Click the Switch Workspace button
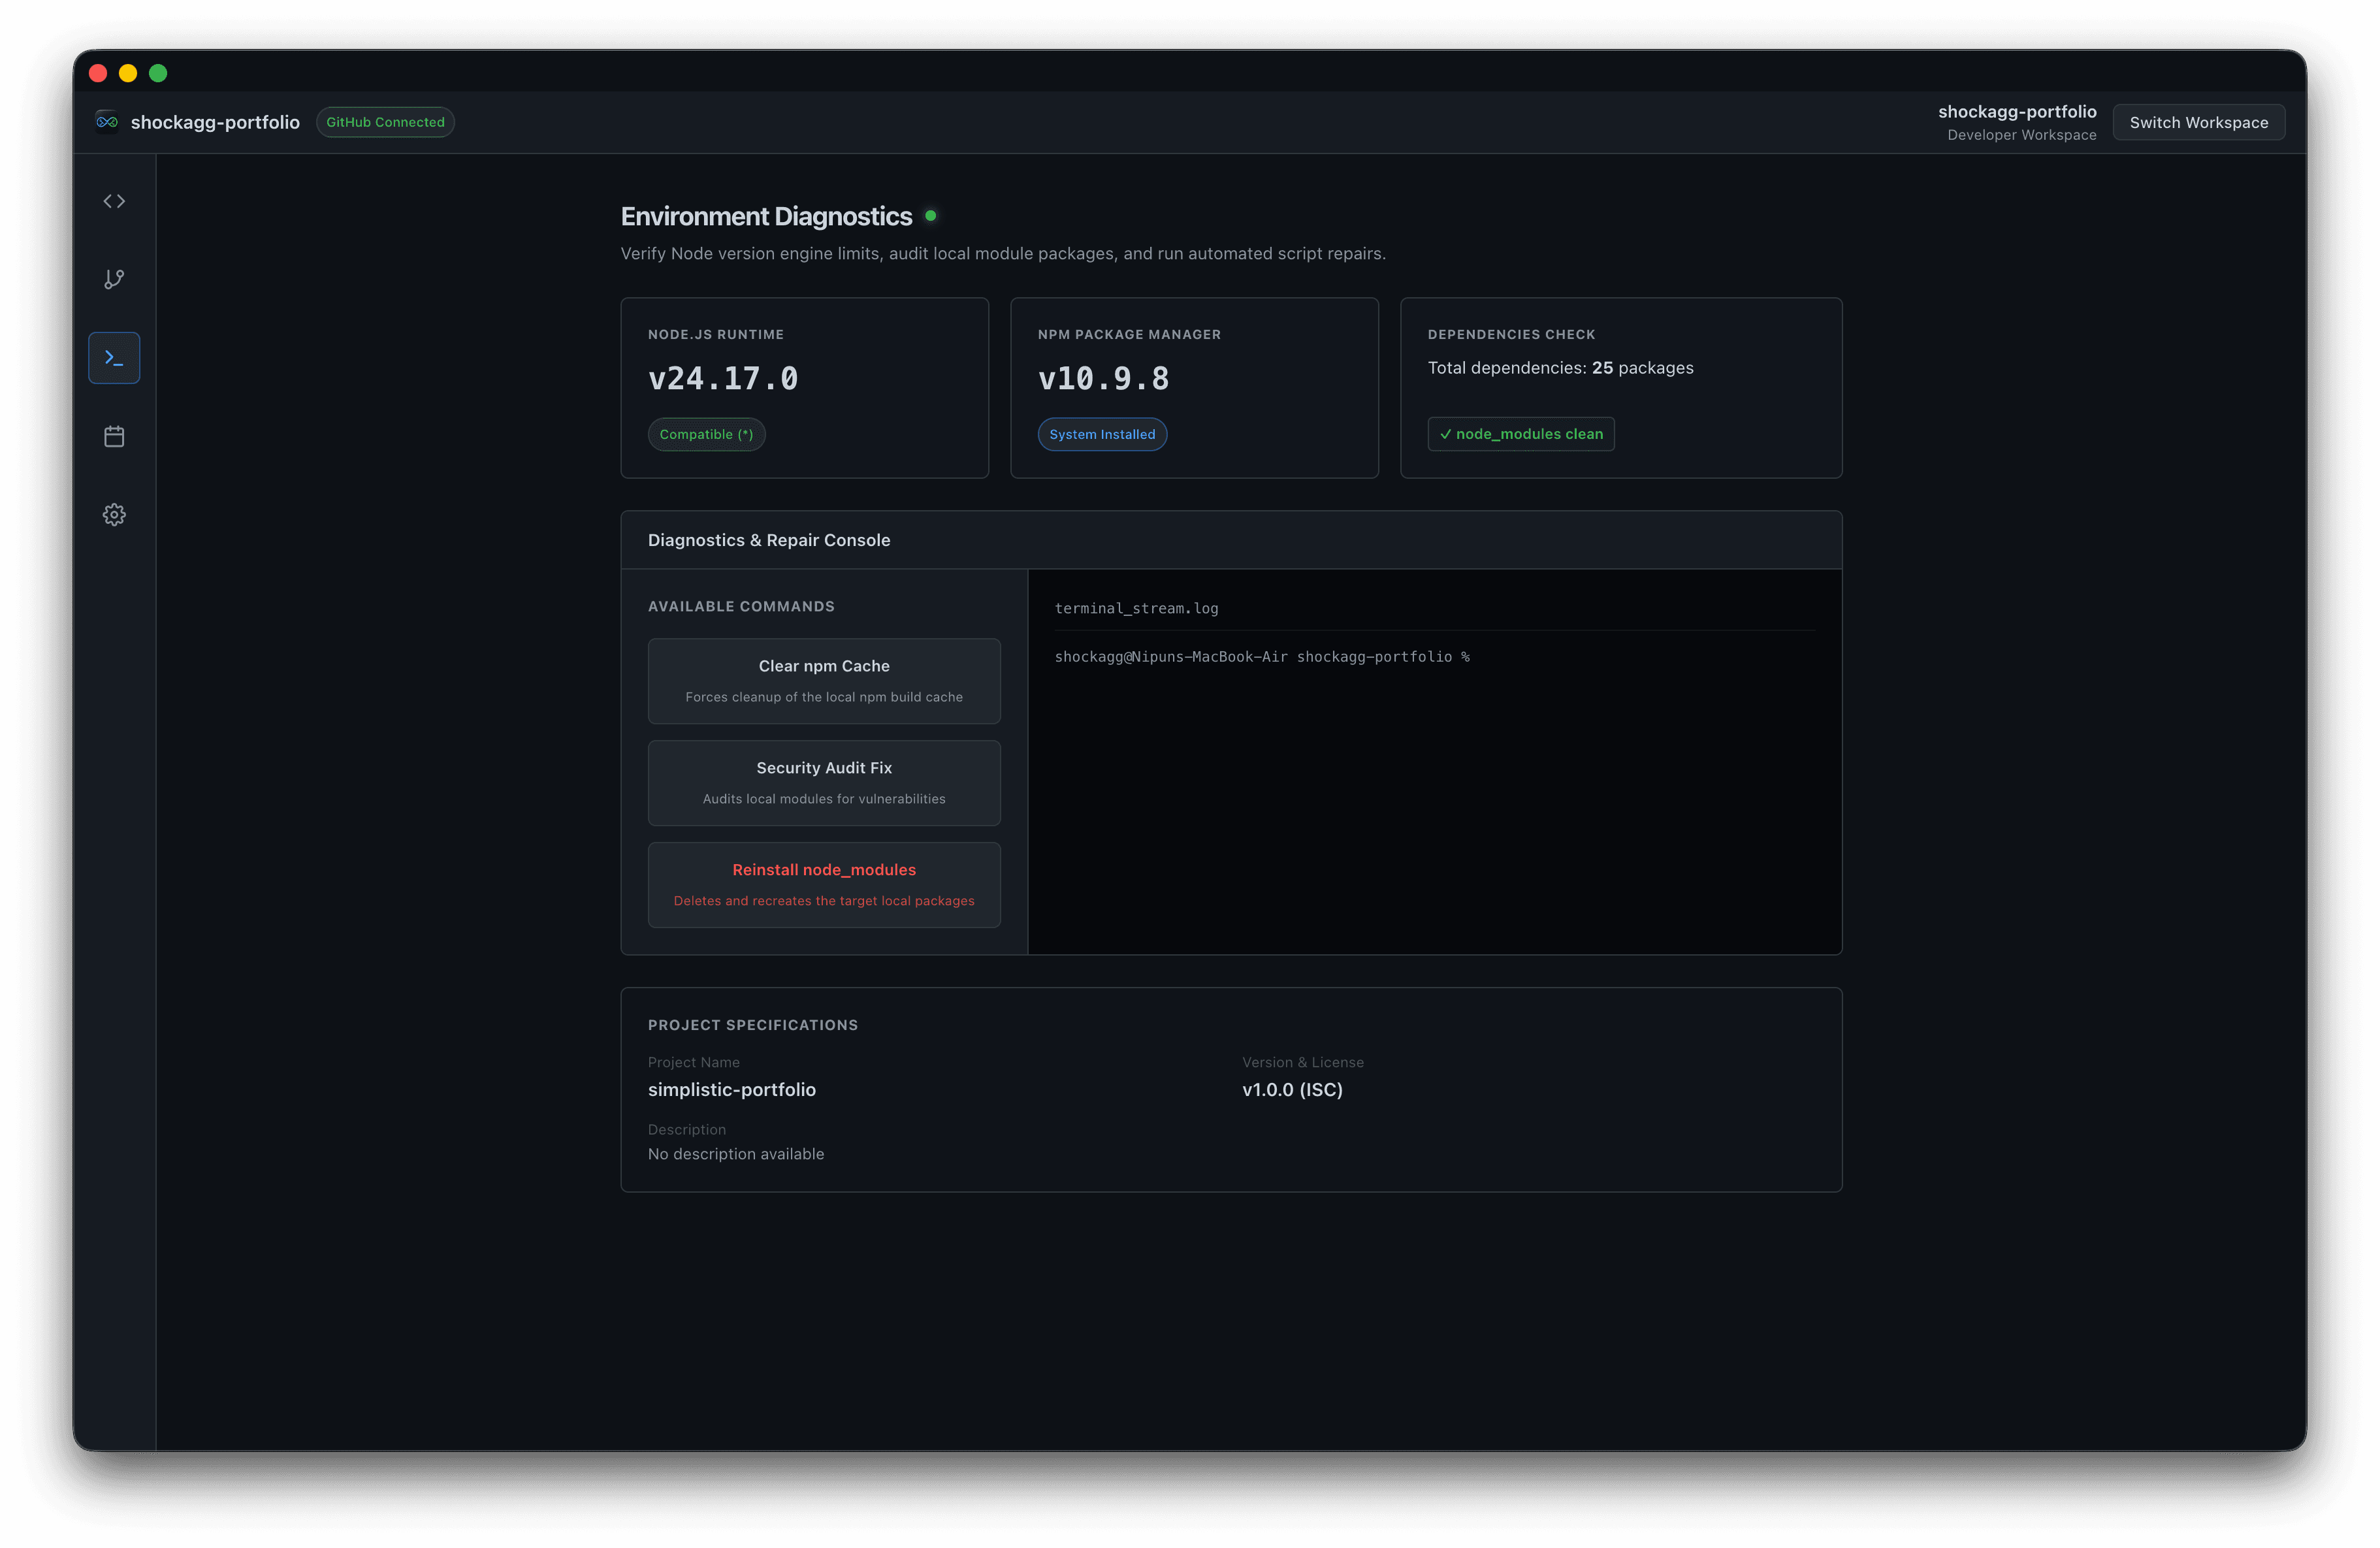Viewport: 2380px width, 1548px height. (2198, 122)
